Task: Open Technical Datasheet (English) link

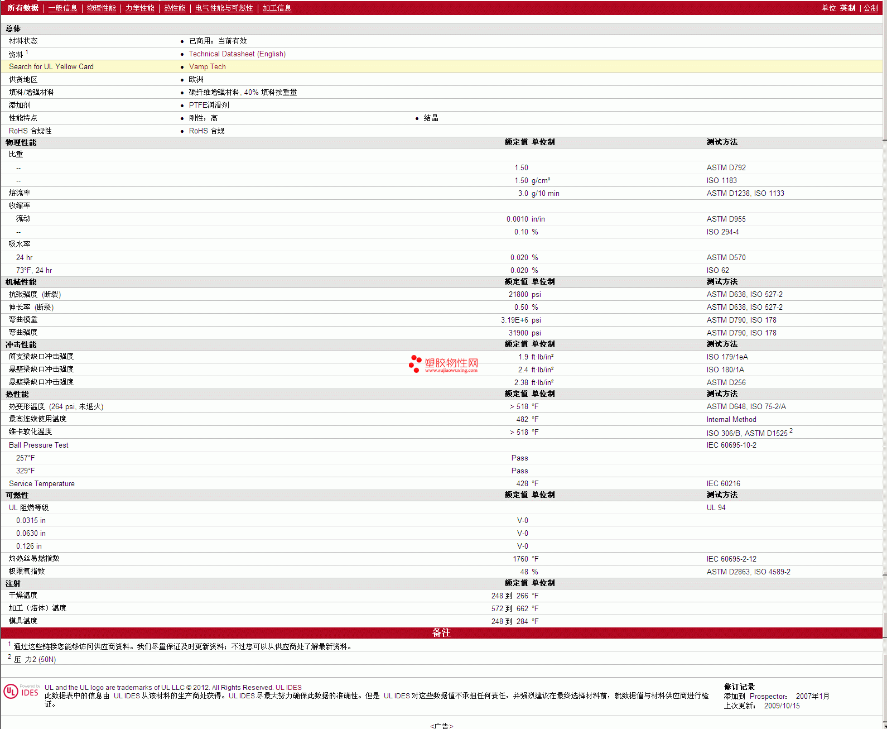Action: click(x=237, y=54)
